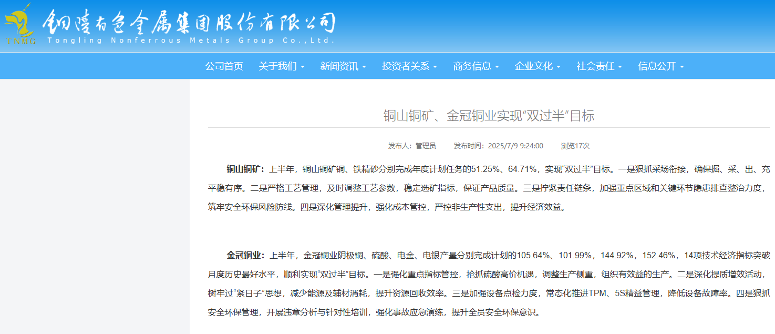Screen dimensions: 775x334
Task: Open the 关于我们 dropdown menu
Action: point(282,66)
